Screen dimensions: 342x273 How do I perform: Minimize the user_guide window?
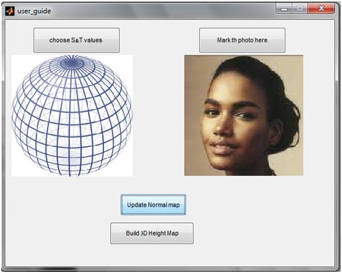coord(284,8)
